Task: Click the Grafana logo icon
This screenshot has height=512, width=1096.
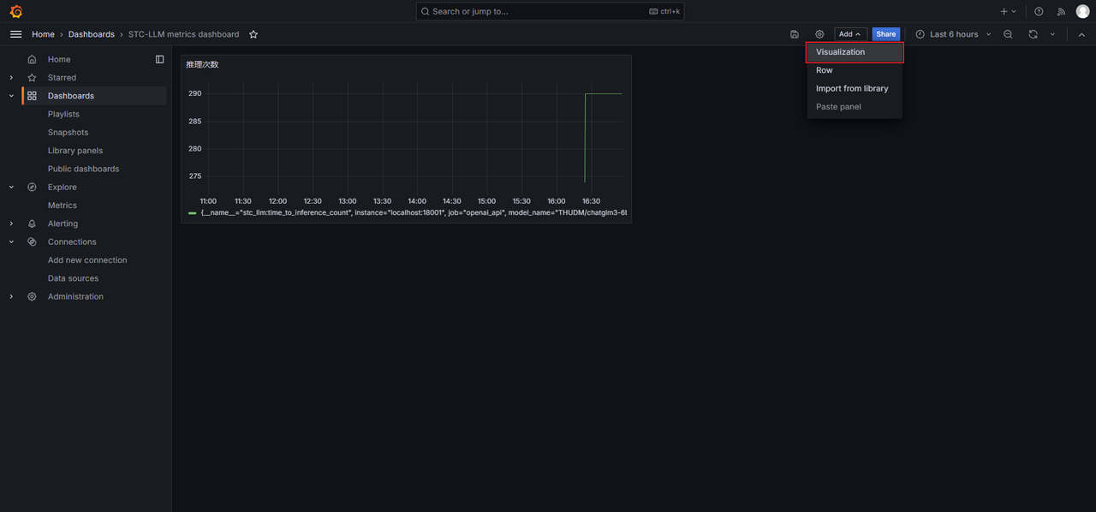Action: click(15, 11)
